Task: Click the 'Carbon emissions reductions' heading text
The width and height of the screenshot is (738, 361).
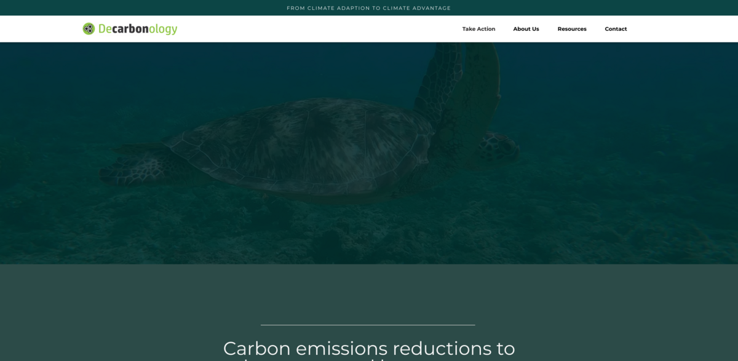Action: click(369, 348)
